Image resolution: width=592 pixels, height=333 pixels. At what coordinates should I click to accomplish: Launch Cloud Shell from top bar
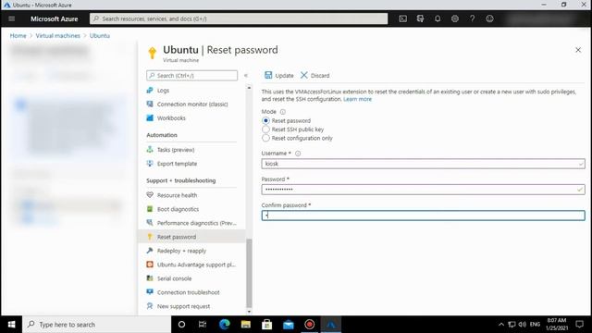[403, 18]
